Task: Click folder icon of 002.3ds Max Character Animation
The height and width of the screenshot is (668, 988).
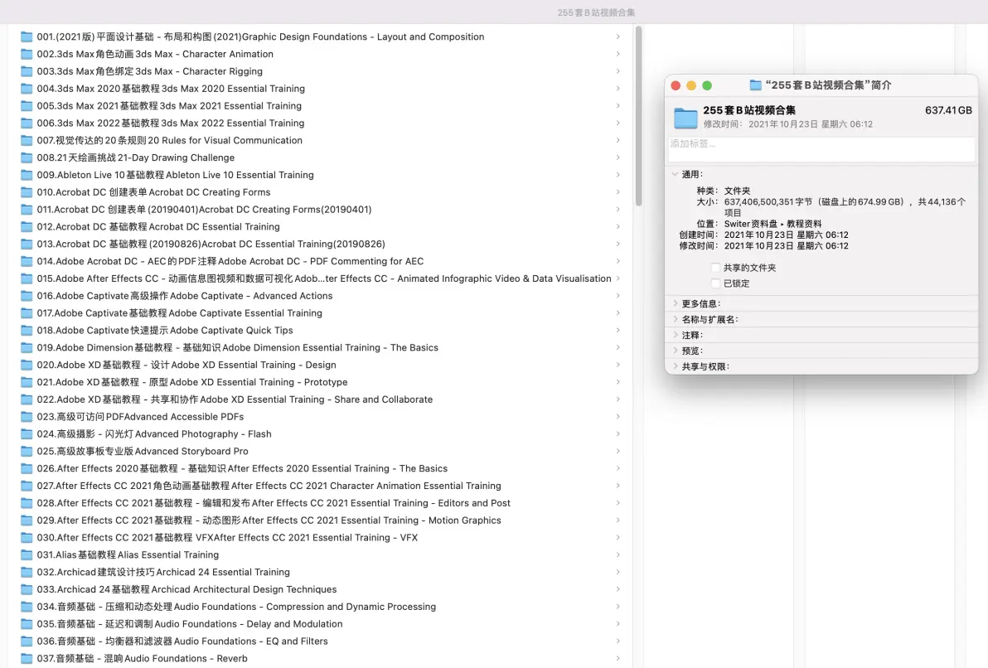Action: (x=27, y=54)
